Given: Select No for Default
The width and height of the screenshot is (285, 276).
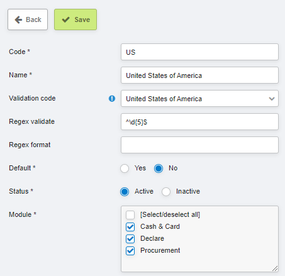Looking at the screenshot, I should 159,168.
